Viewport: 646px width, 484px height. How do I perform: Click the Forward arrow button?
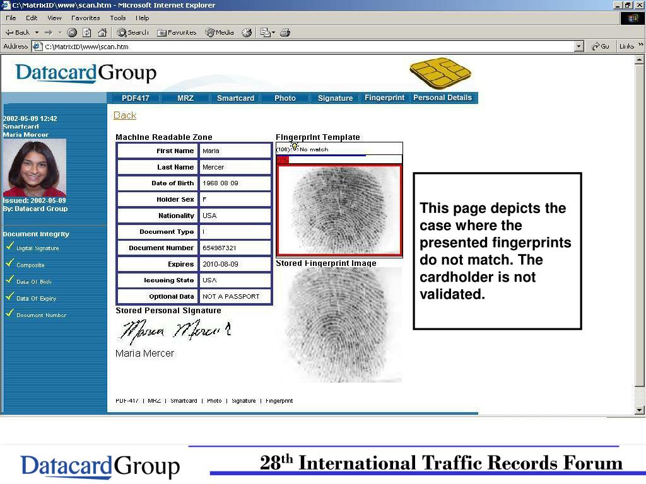(49, 33)
